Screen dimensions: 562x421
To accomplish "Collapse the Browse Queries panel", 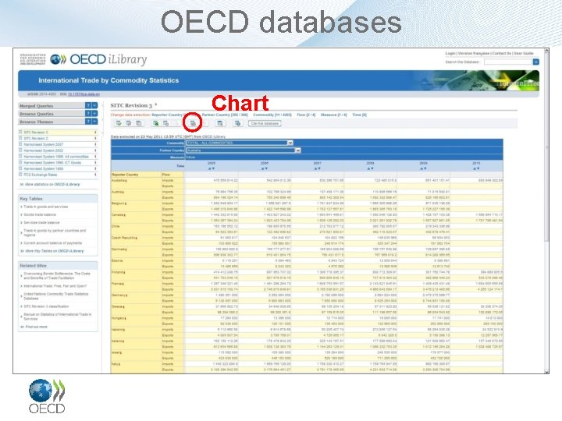I will click(x=94, y=114).
